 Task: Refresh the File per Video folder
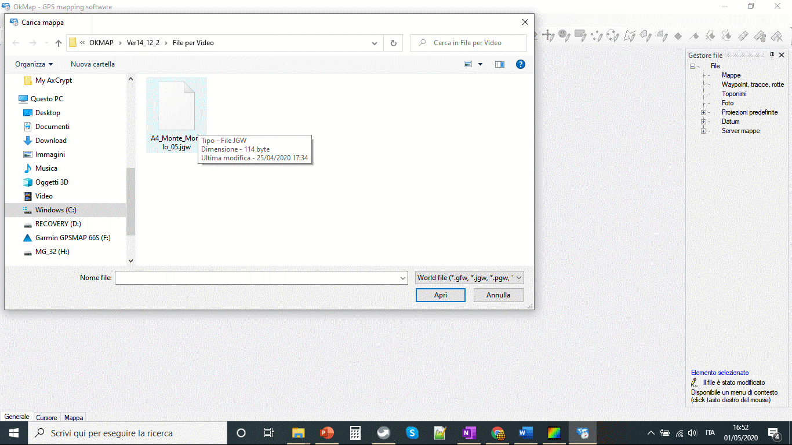[x=394, y=43]
